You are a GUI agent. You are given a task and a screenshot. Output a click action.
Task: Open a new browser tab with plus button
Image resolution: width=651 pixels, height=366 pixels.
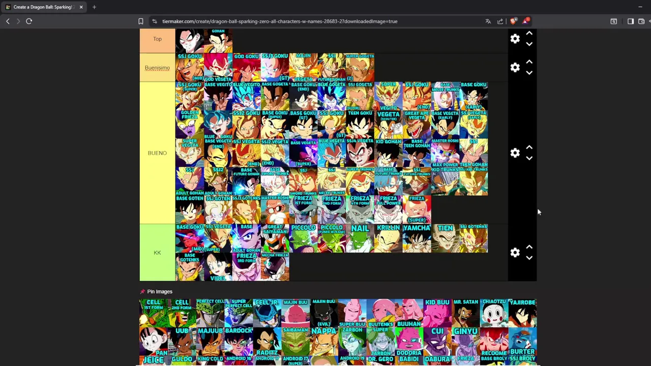pyautogui.click(x=94, y=7)
